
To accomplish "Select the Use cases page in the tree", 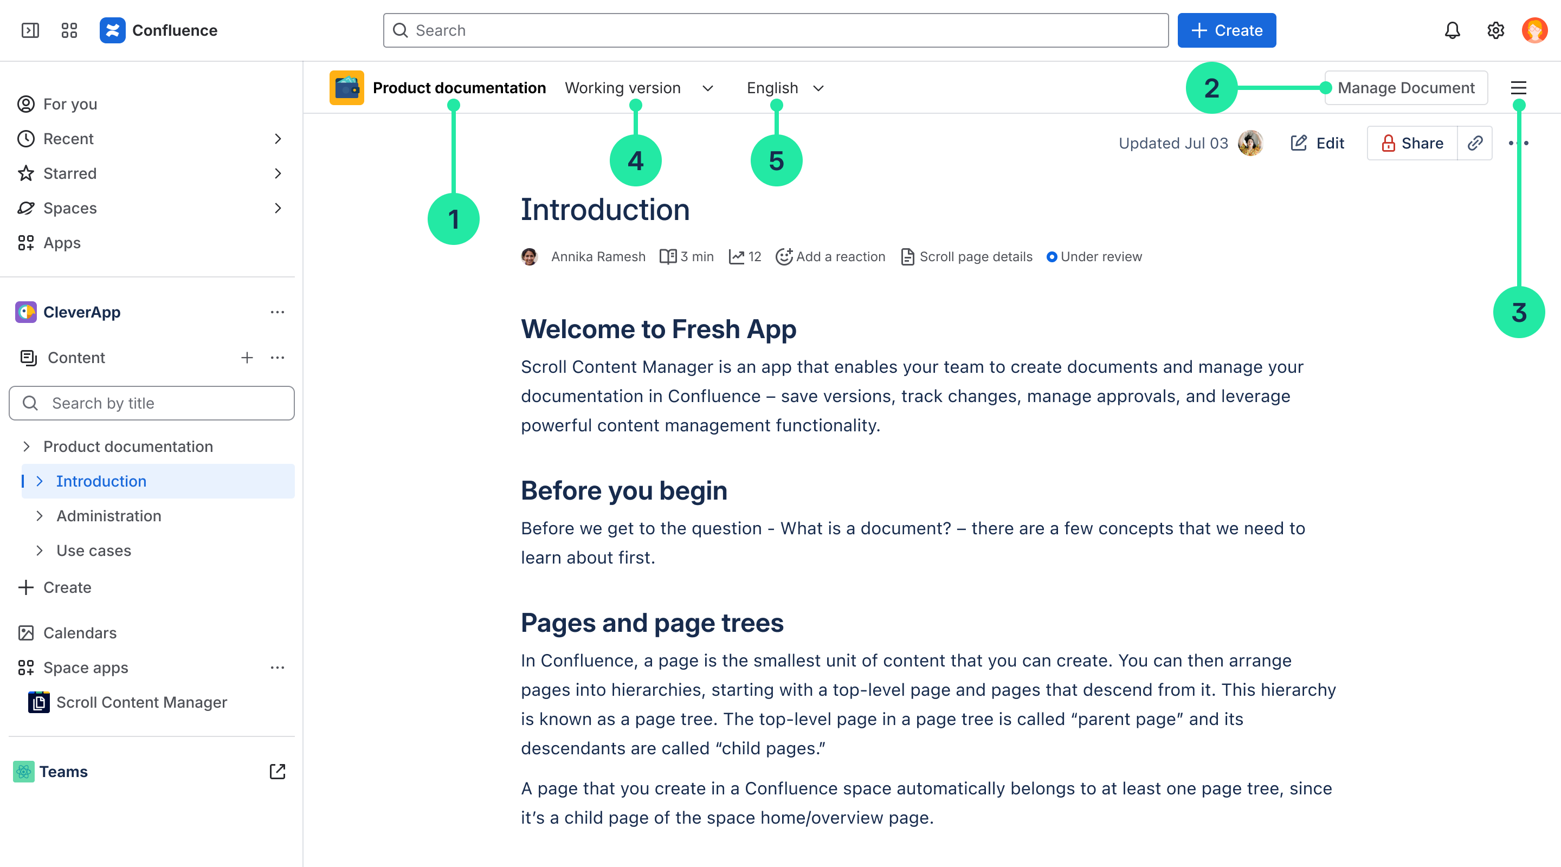I will point(94,550).
